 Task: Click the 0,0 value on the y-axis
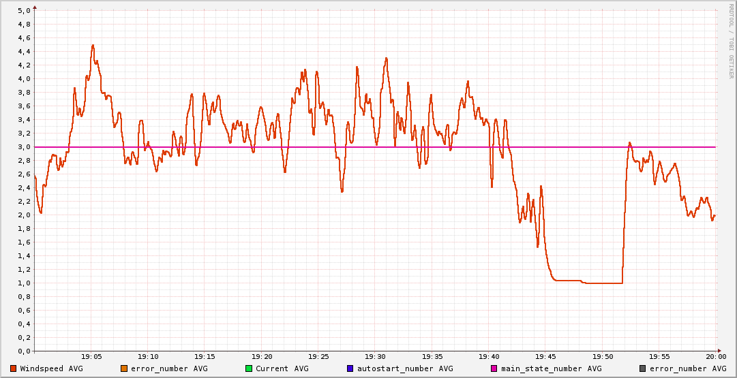[24, 351]
